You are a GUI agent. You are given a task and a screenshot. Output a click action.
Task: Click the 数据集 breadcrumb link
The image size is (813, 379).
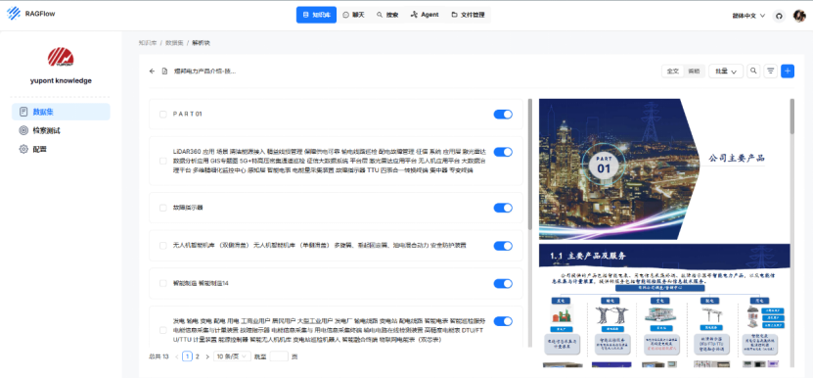pos(174,42)
